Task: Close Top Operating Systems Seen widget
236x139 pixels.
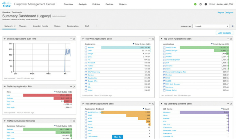Action: [x=231, y=104]
